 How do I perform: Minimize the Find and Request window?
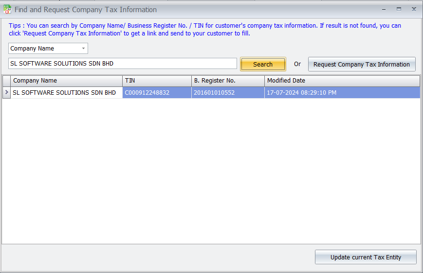tap(384, 10)
